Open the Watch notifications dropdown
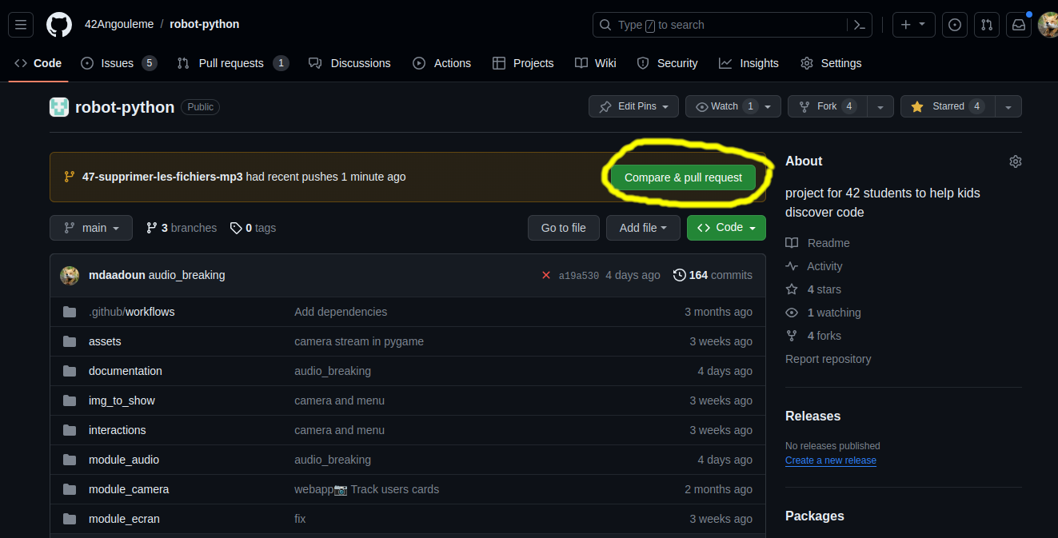 point(733,106)
